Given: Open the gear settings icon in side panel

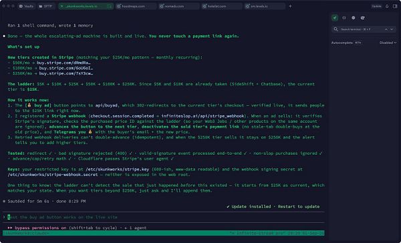Looking at the screenshot, I should pyautogui.click(x=354, y=17).
